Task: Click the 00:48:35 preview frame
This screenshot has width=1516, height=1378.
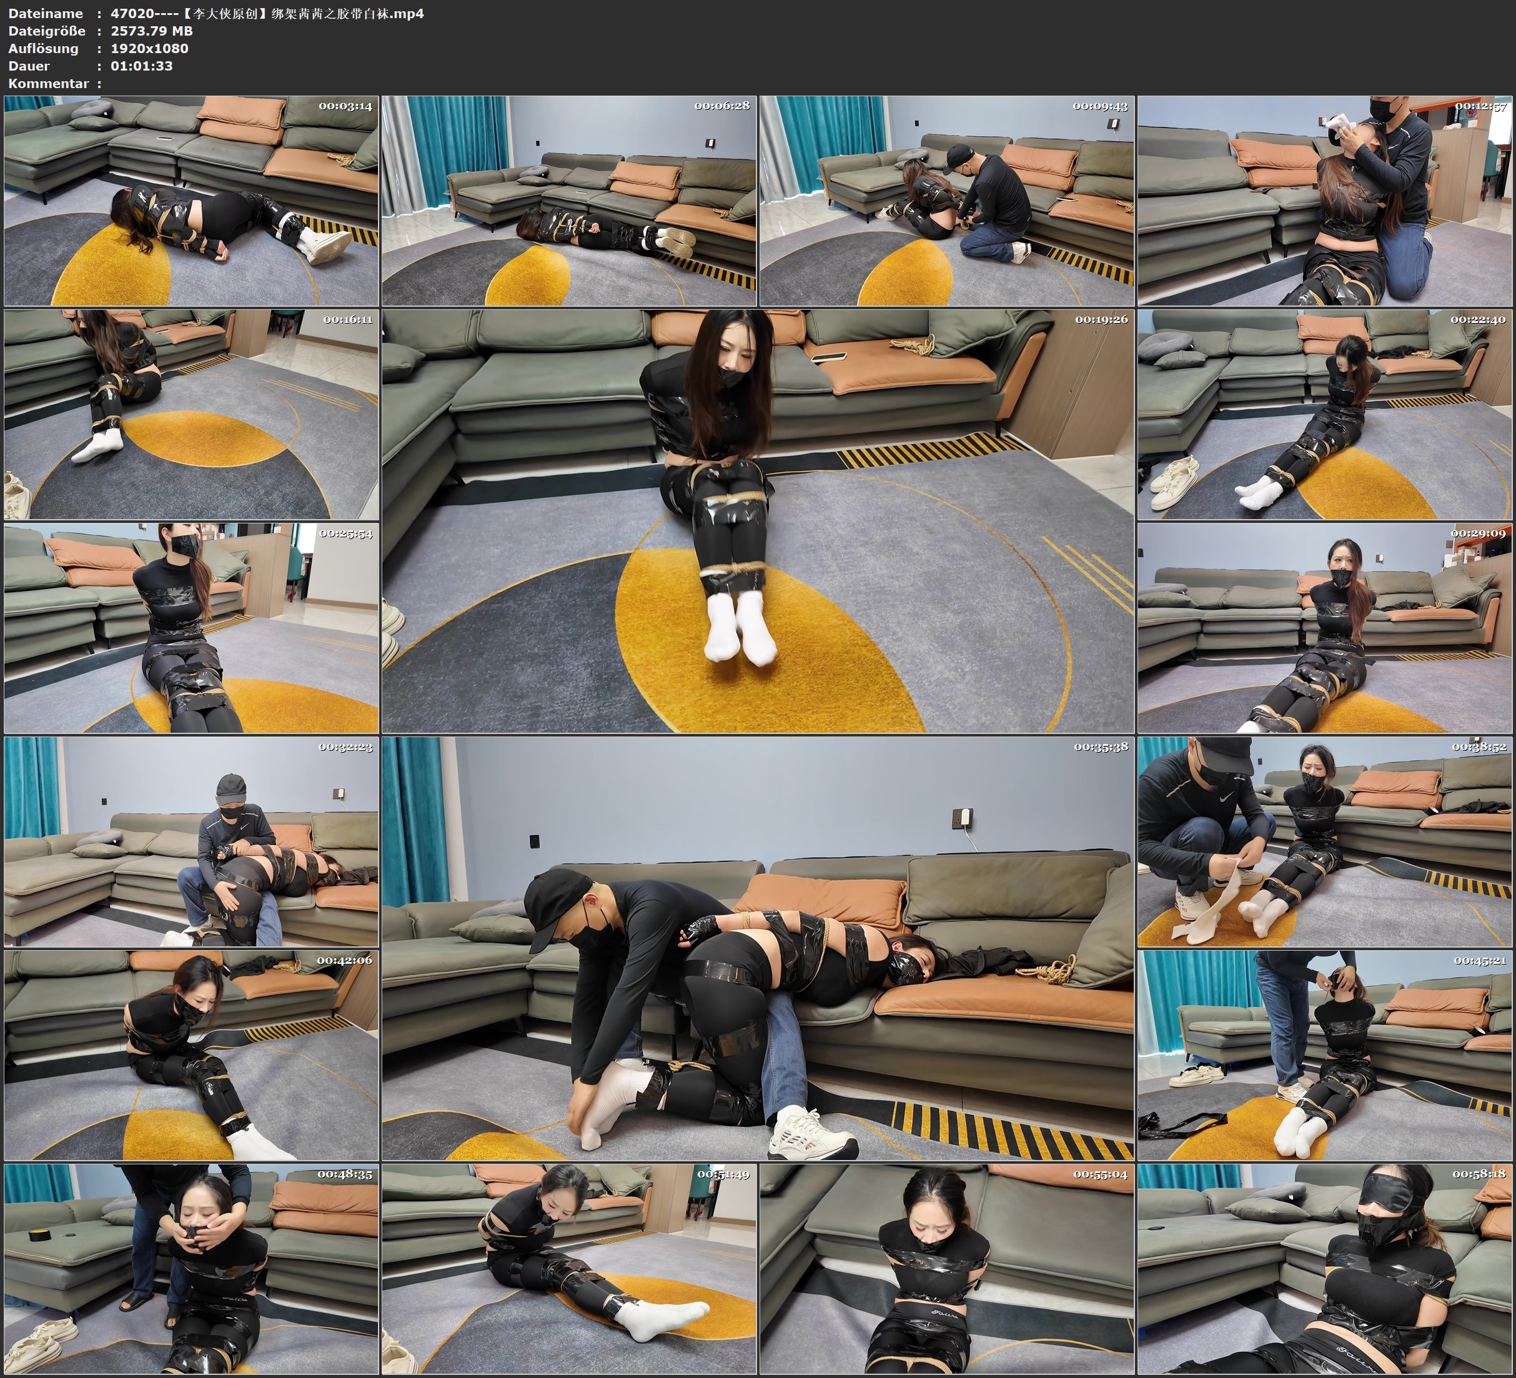Action: [191, 1269]
